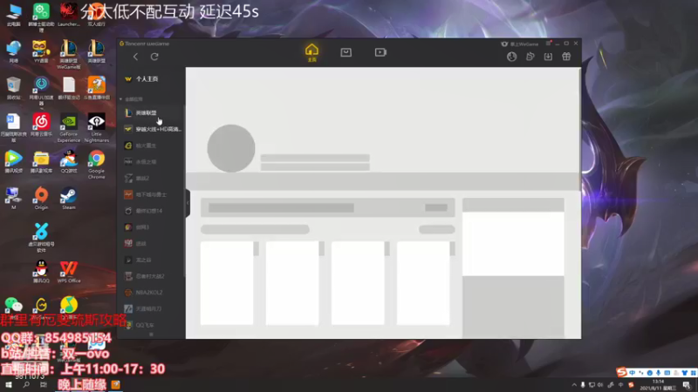This screenshot has width=698, height=392.
Task: Select 忍者村大战2 in the sidebar
Action: click(151, 276)
